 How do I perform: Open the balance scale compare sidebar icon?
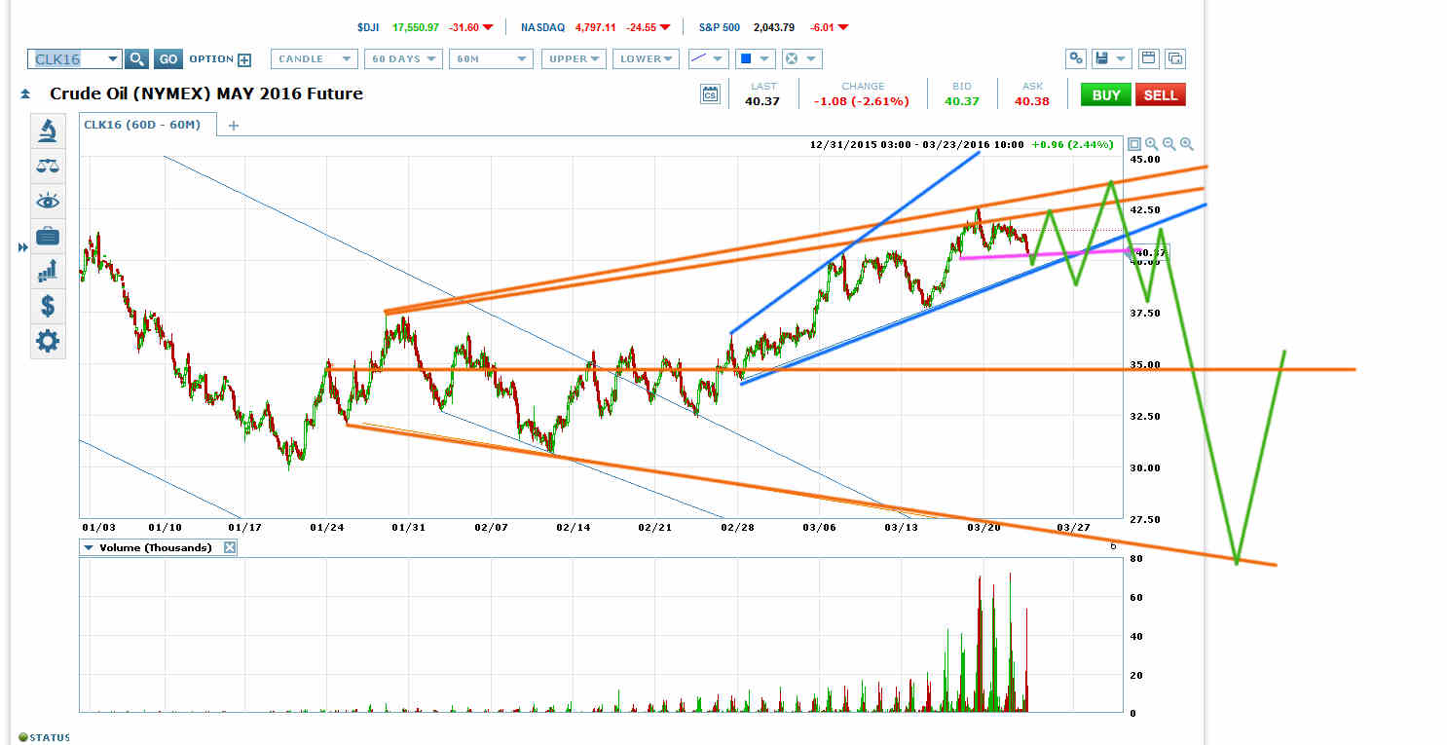point(48,166)
